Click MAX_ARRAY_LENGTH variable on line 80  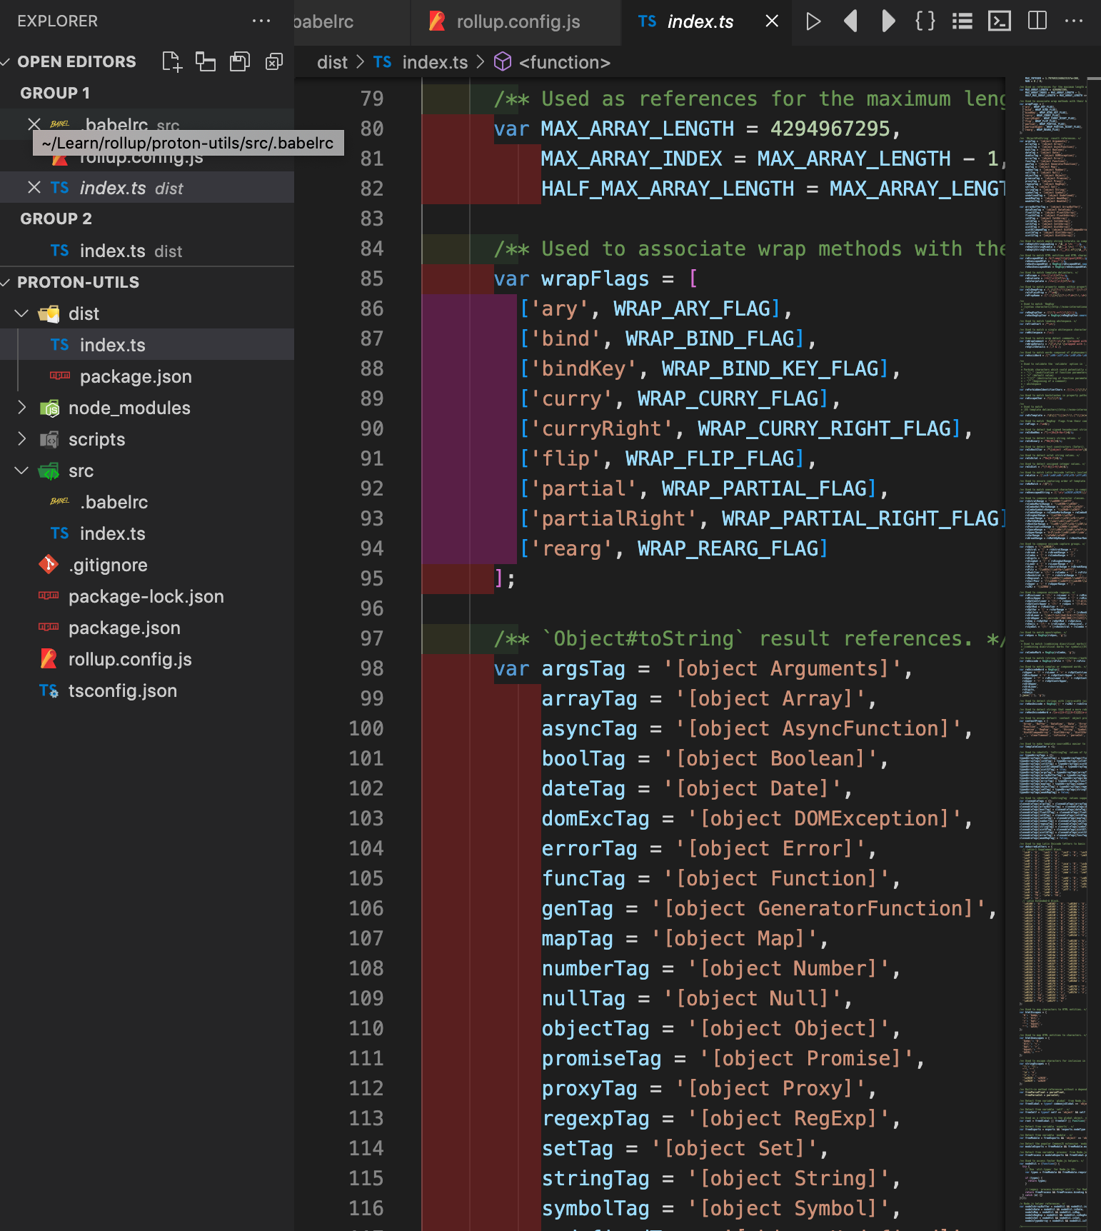tap(638, 129)
